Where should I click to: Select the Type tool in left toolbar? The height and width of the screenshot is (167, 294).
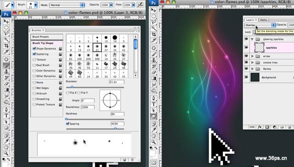pos(6,116)
